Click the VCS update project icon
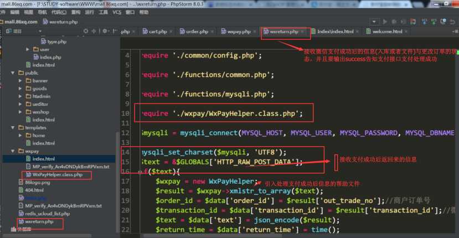 [x=424, y=22]
